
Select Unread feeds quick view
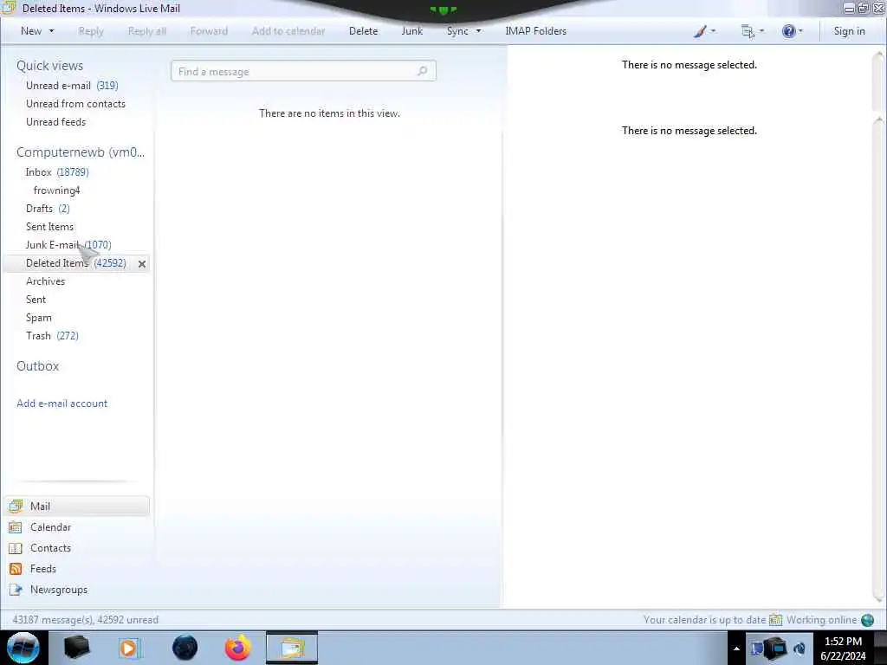point(56,121)
